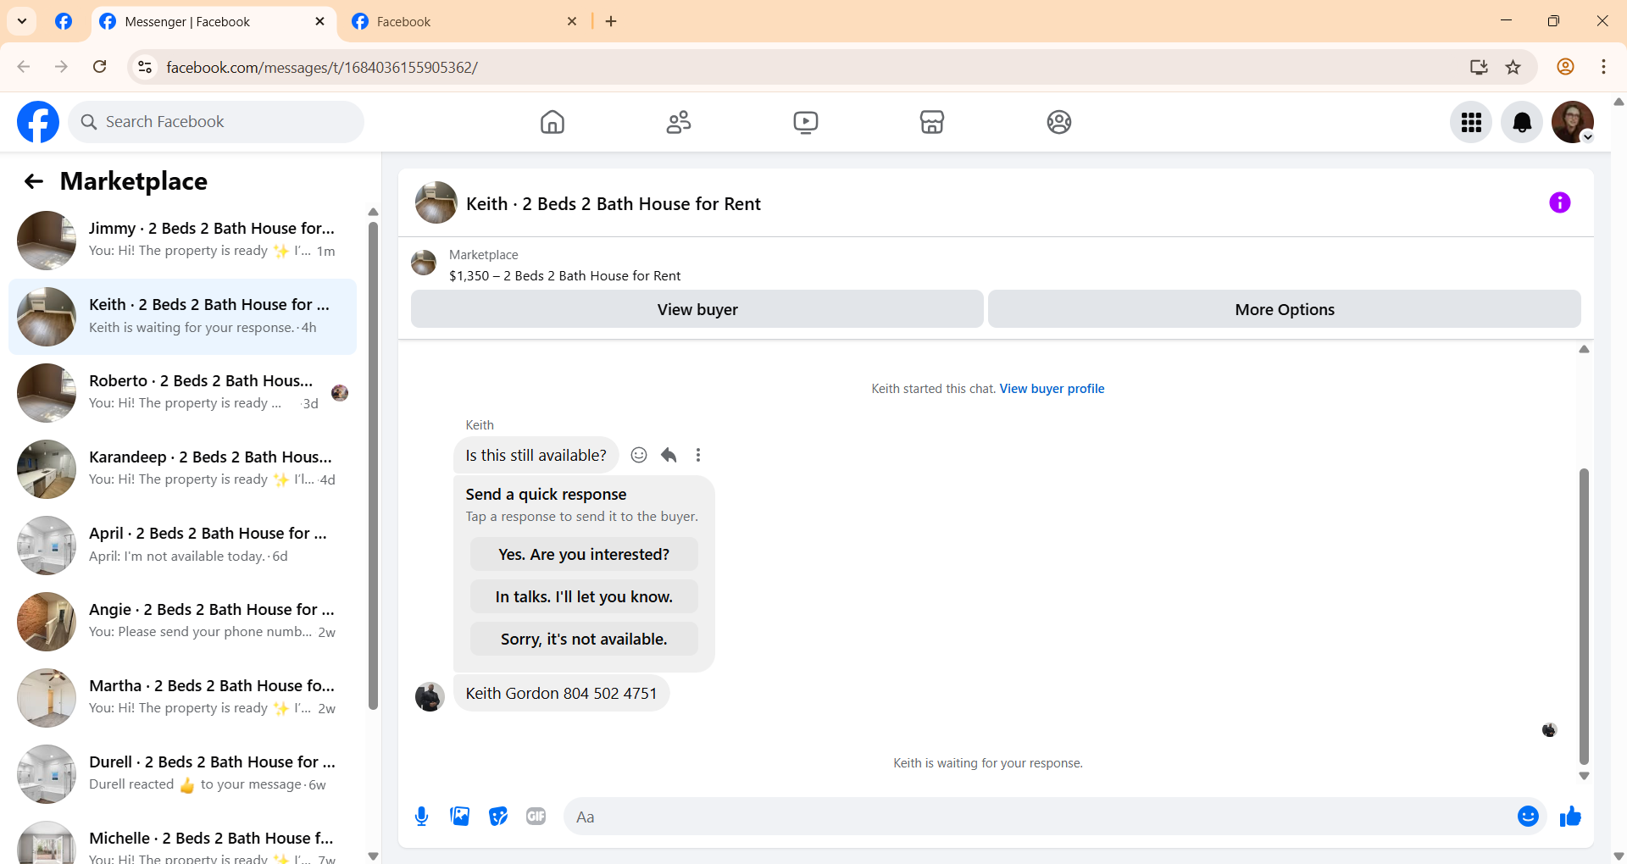This screenshot has width=1627, height=864.
Task: Send quick reply "Sorry, it's not available."
Action: point(584,639)
